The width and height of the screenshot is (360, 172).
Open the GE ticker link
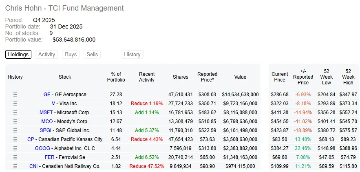(x=47, y=95)
